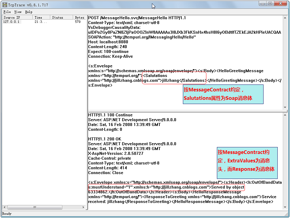The width and height of the screenshot is (290, 218).
Task: Click left arrow of connection list horizontal scrollbar
Action: click(x=5, y=207)
